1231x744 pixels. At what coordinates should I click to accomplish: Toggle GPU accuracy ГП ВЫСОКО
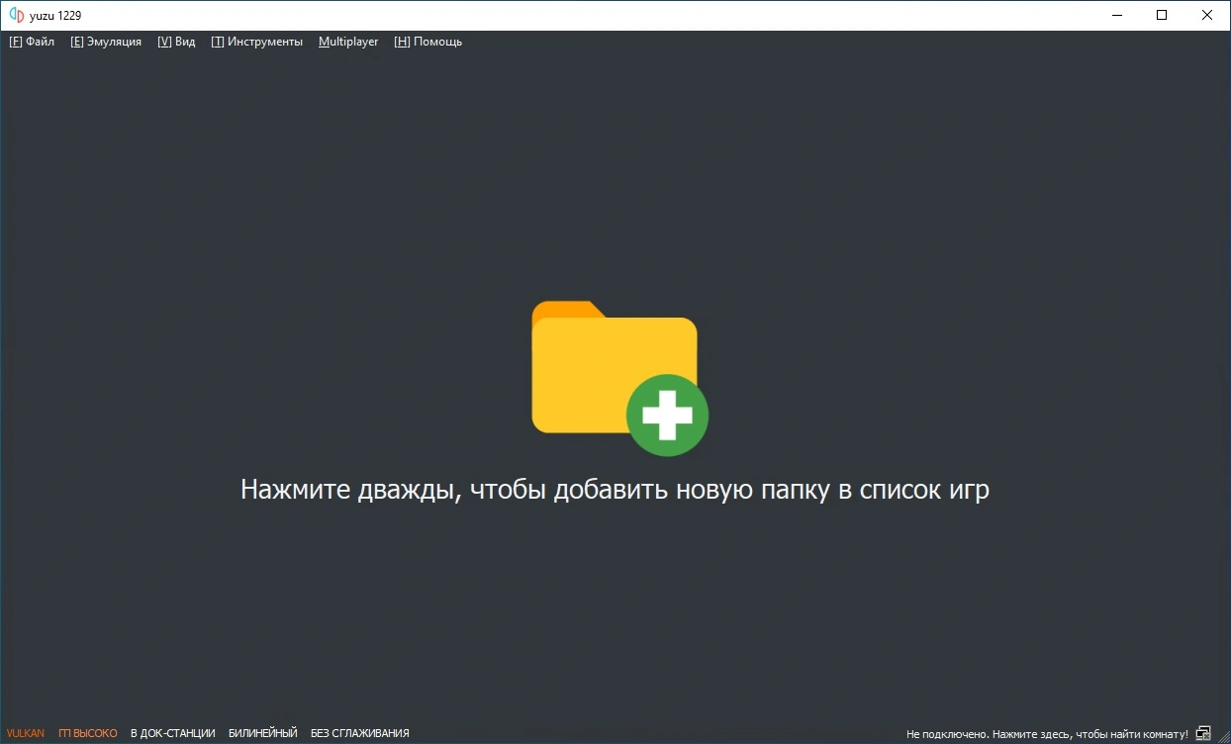point(88,733)
